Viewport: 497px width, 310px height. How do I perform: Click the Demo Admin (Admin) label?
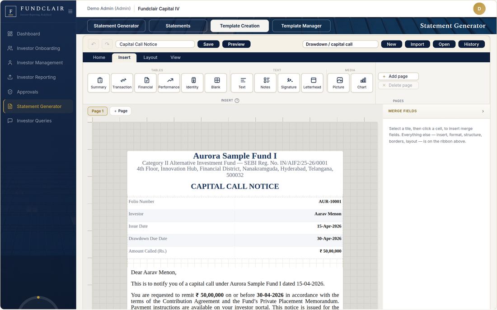[x=109, y=9]
